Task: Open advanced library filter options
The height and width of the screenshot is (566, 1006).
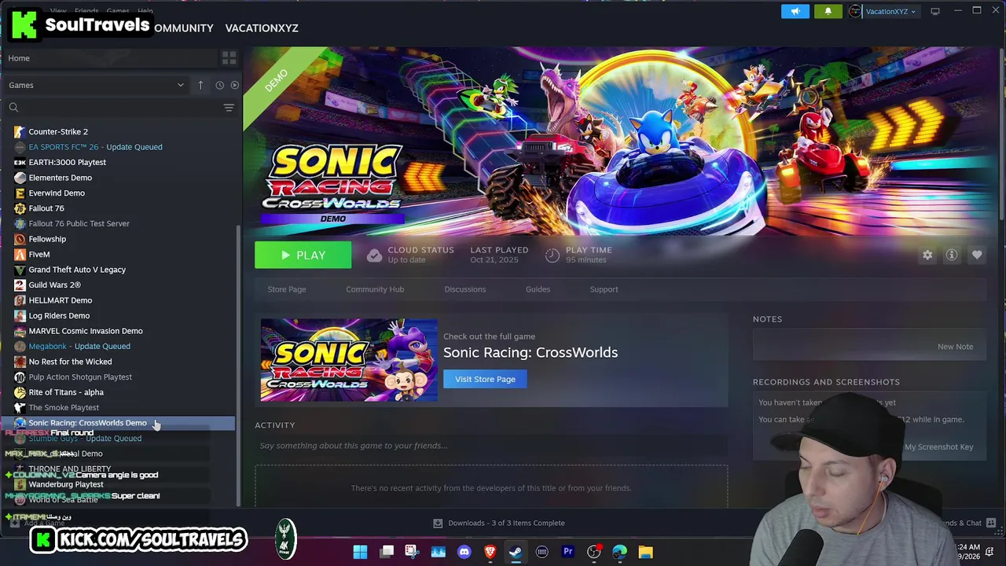Action: click(x=229, y=108)
